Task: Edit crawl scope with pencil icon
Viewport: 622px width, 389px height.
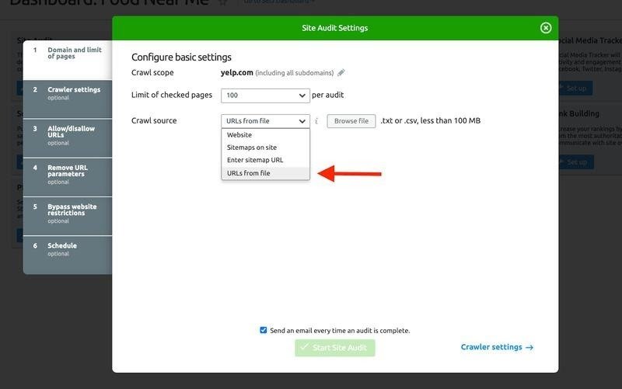Action: [341, 72]
